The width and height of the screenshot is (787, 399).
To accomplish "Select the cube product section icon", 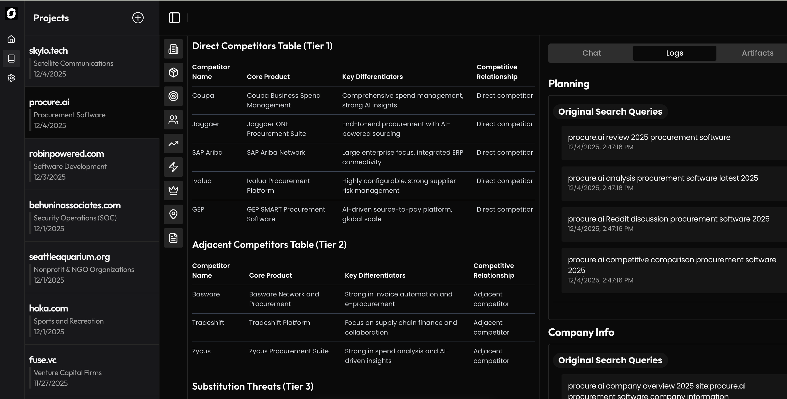I will 173,72.
